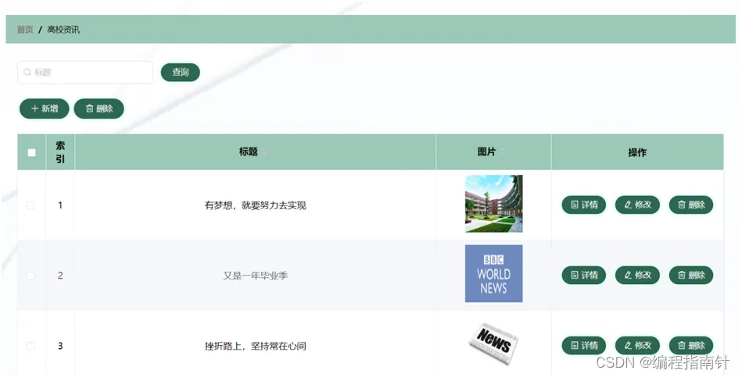Click the 首页 breadcrumb link
This screenshot has height=377, width=742.
(25, 30)
